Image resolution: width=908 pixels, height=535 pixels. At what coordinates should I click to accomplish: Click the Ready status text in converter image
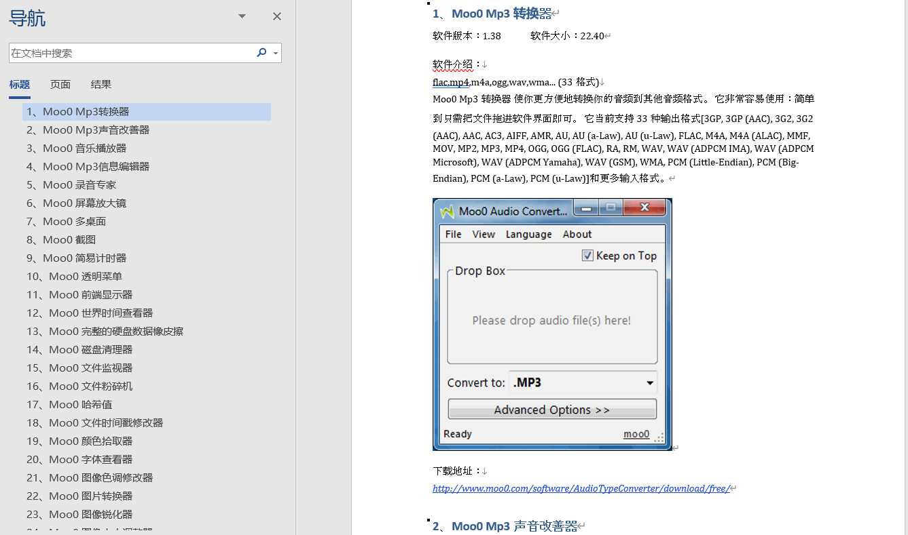(x=457, y=434)
